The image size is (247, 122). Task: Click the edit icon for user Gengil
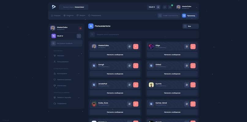129,66
